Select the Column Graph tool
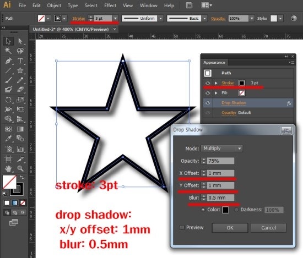Image resolution: width=303 pixels, height=258 pixels. tap(20, 149)
